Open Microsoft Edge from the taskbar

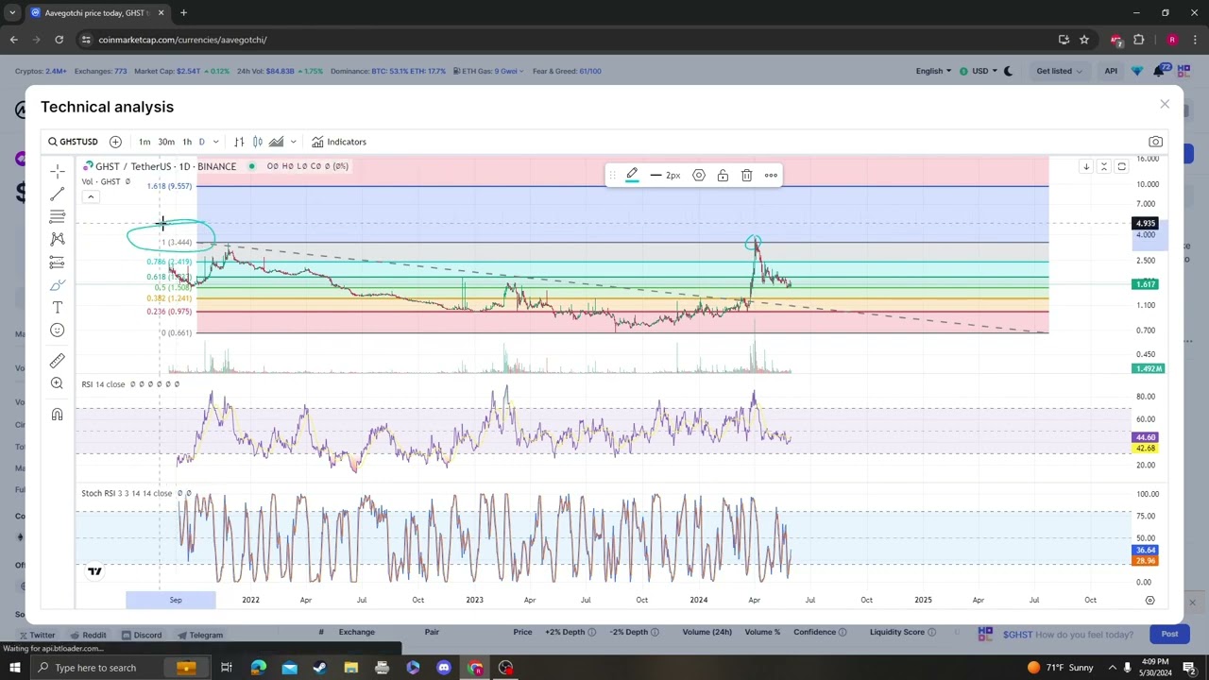pyautogui.click(x=258, y=668)
